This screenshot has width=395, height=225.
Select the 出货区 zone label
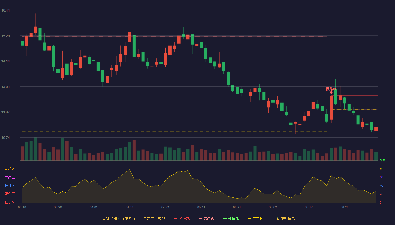[x=10, y=177]
